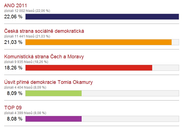Click the light green Úsvit bar
Image resolution: width=188 pixels, height=128 pixels.
click(53, 93)
